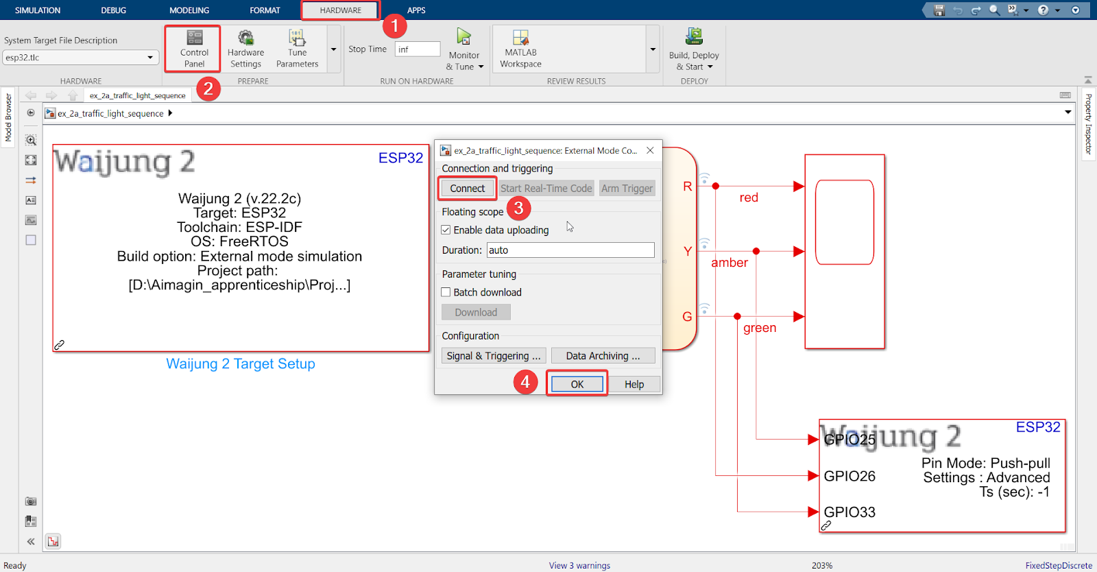The width and height of the screenshot is (1097, 572).
Task: Collapse the palette with double chevron
Action: (x=31, y=541)
